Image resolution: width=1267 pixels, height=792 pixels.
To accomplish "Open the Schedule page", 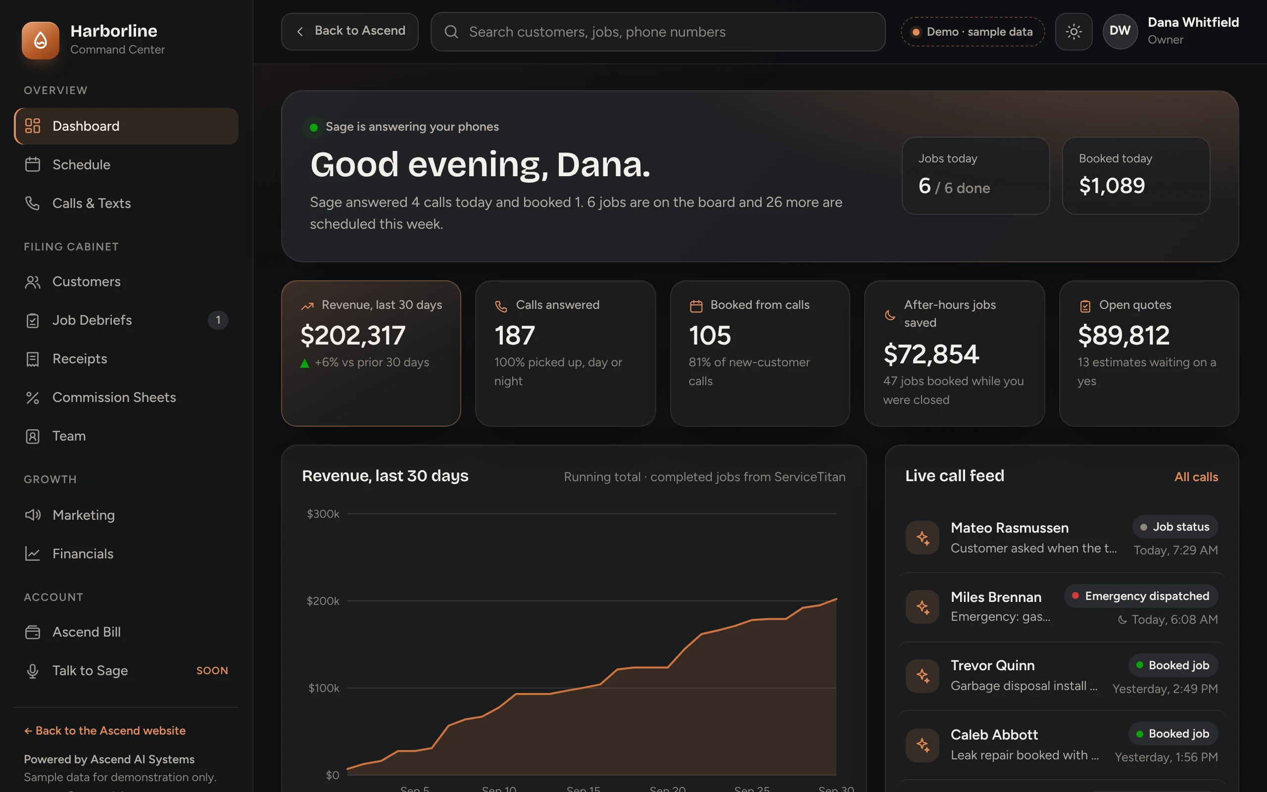I will point(126,164).
